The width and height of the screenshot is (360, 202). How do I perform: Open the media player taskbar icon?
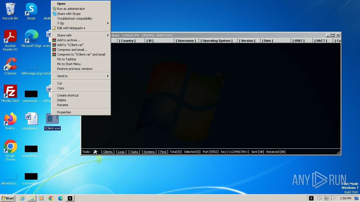(x=41, y=198)
